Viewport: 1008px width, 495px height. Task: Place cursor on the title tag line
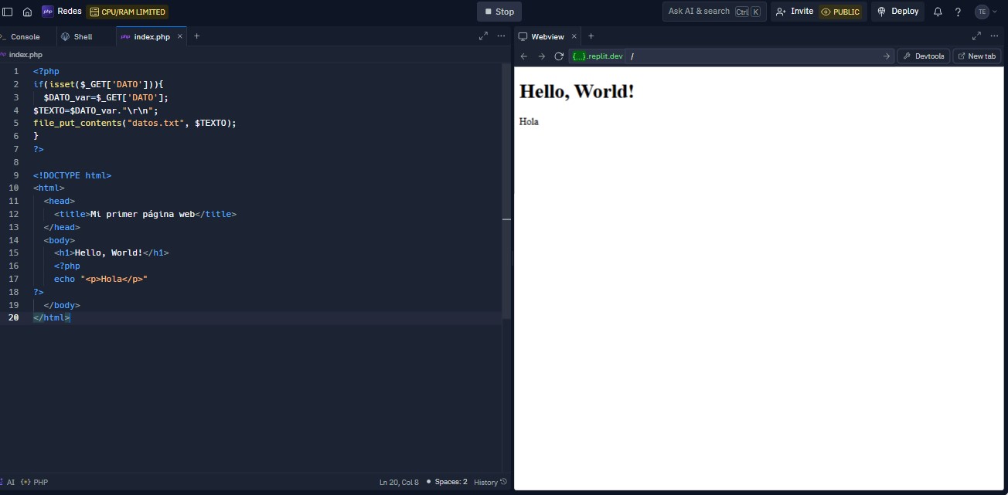click(x=145, y=214)
